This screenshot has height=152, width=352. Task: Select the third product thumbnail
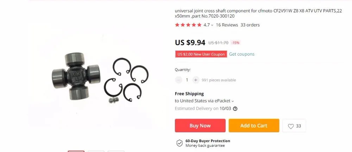click(x=116, y=151)
